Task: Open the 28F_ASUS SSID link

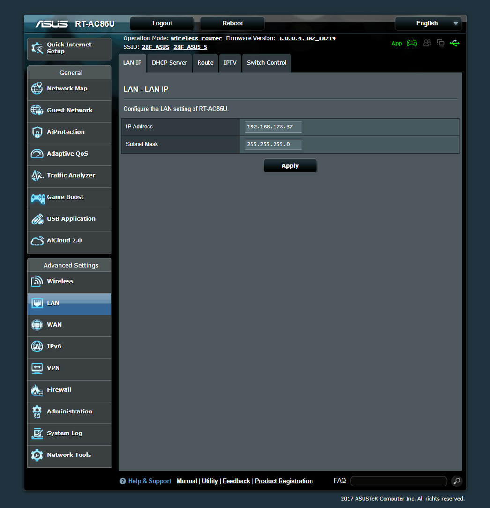Action: pos(156,47)
